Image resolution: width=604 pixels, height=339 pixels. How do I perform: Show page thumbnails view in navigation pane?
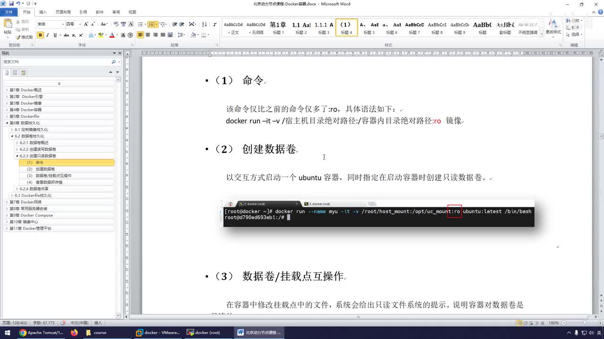coord(15,73)
